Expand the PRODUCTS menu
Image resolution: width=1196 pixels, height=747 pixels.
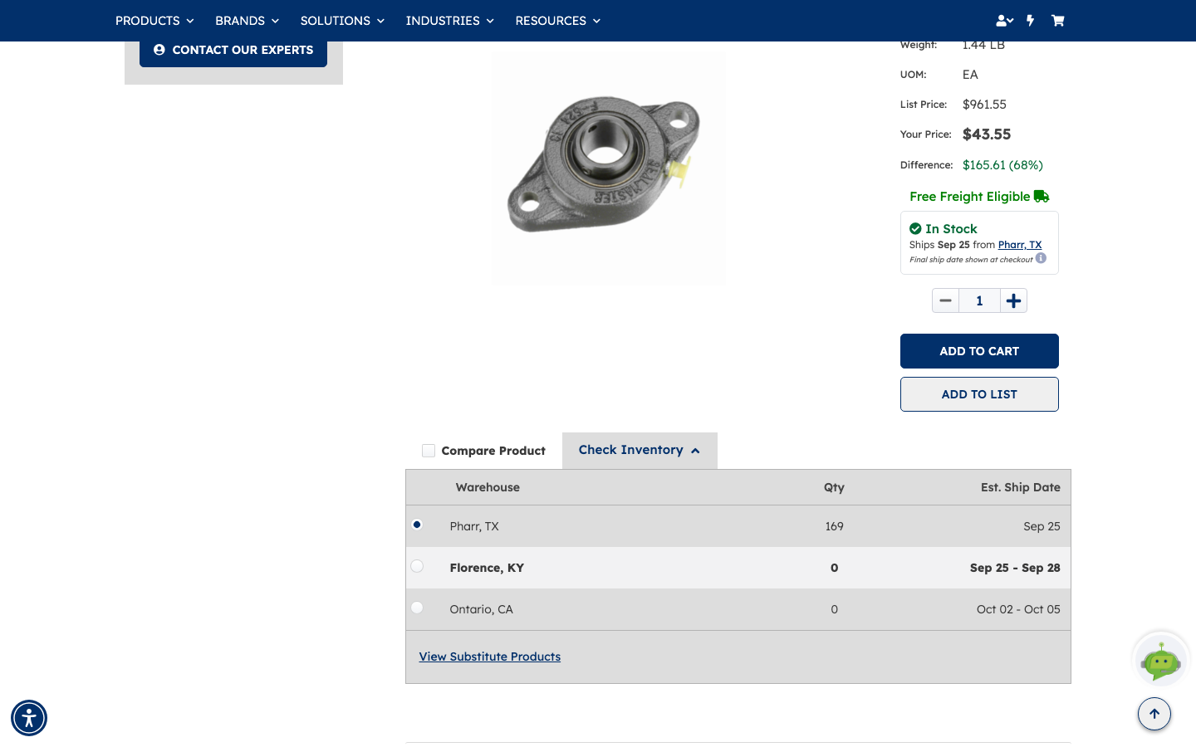[x=154, y=21]
